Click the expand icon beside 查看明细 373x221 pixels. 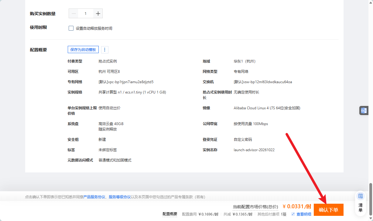point(293,214)
